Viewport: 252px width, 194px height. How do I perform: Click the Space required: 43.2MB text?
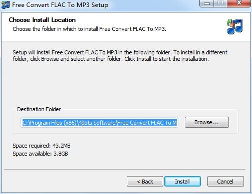pos(42,146)
